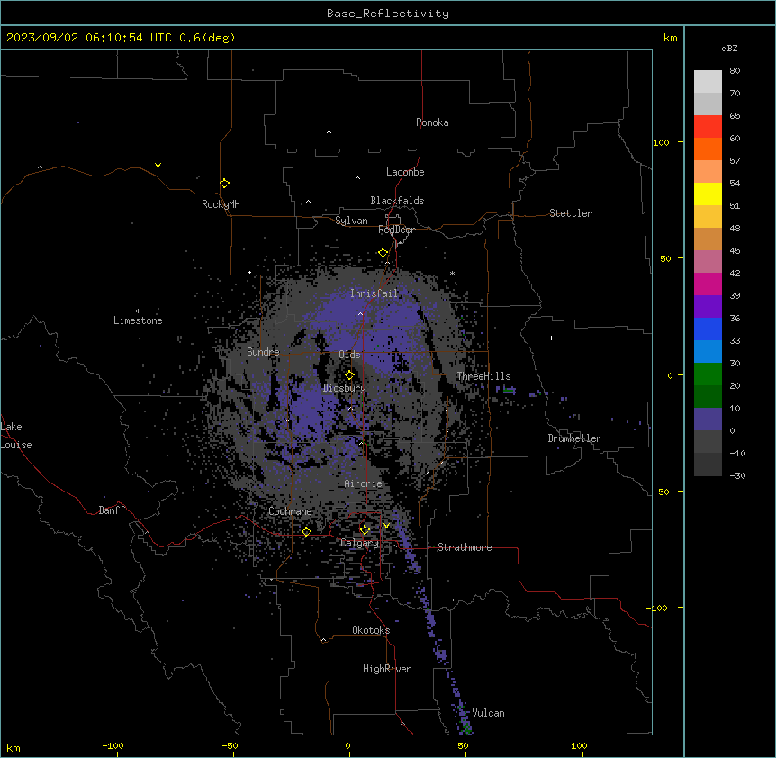The height and width of the screenshot is (758, 776).
Task: Click the -50 tick on right axis
Action: point(661,492)
